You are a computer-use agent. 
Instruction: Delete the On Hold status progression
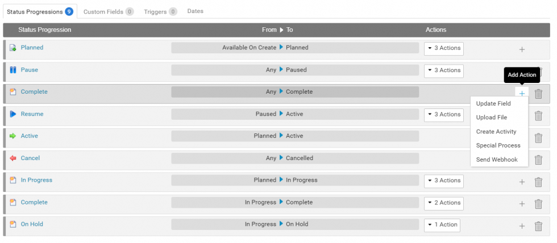pyautogui.click(x=538, y=227)
